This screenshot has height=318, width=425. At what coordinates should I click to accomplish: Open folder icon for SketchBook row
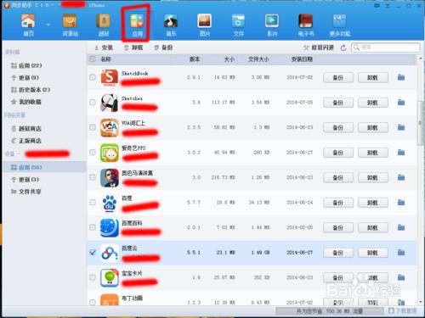[x=401, y=77]
